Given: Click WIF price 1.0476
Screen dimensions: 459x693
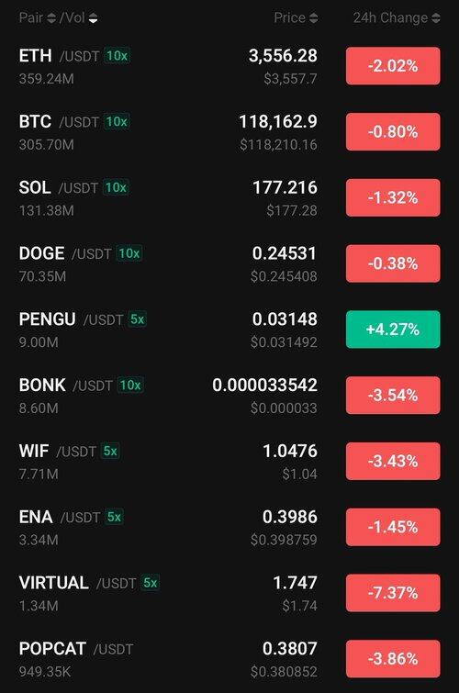Looking at the screenshot, I should coord(290,452).
